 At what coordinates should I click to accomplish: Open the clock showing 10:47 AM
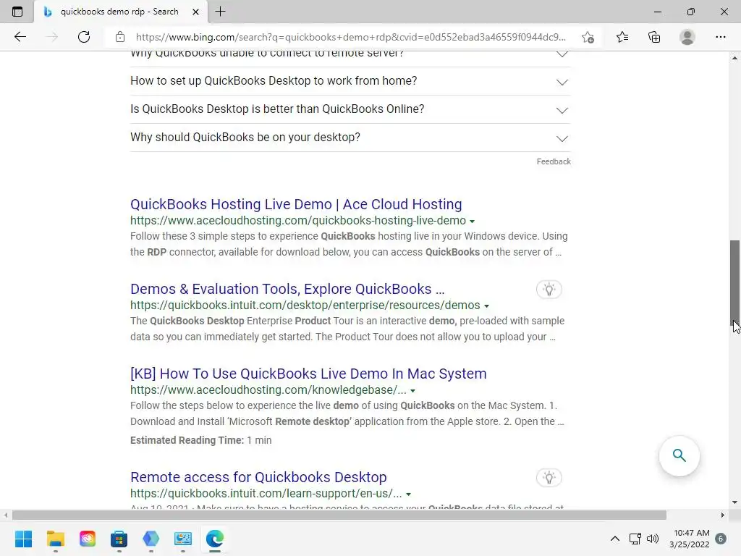click(690, 539)
